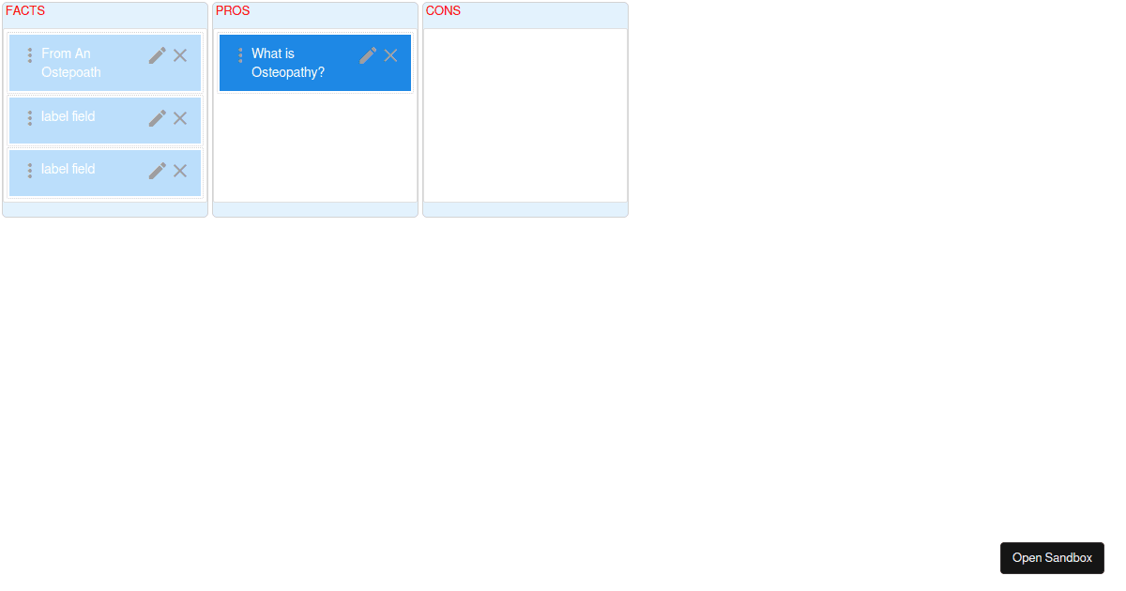Click the drag handle on first label field card
This screenshot has height=591, width=1126.
pyautogui.click(x=29, y=118)
